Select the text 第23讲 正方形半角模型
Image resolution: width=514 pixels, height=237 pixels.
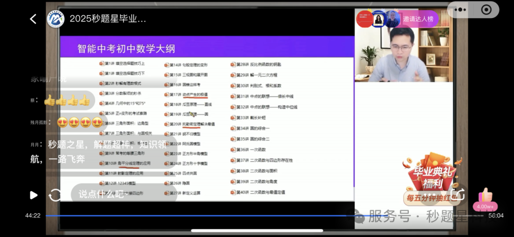point(188,153)
